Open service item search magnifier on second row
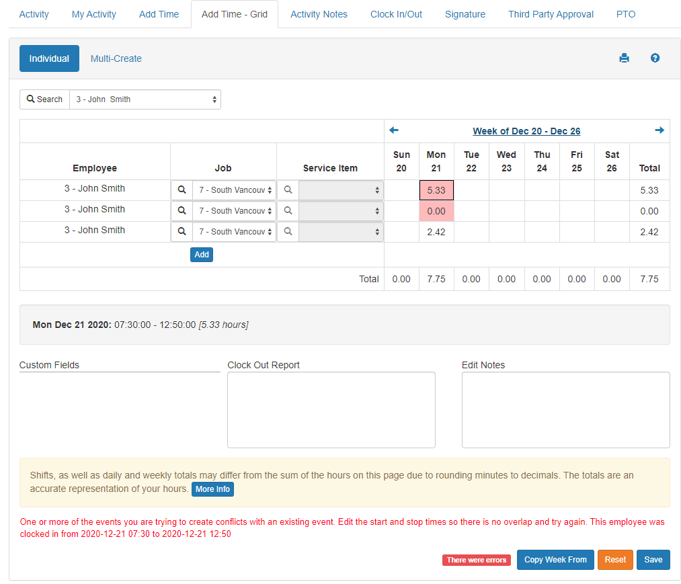Image resolution: width=681 pixels, height=584 pixels. click(x=288, y=210)
